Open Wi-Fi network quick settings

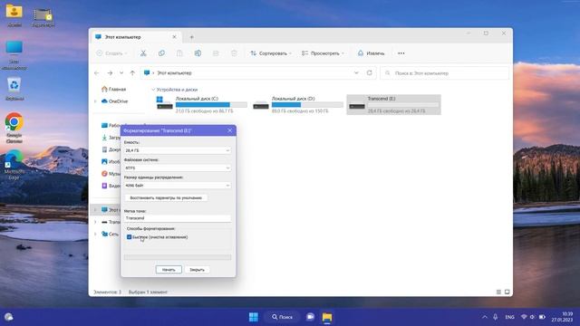(x=524, y=317)
